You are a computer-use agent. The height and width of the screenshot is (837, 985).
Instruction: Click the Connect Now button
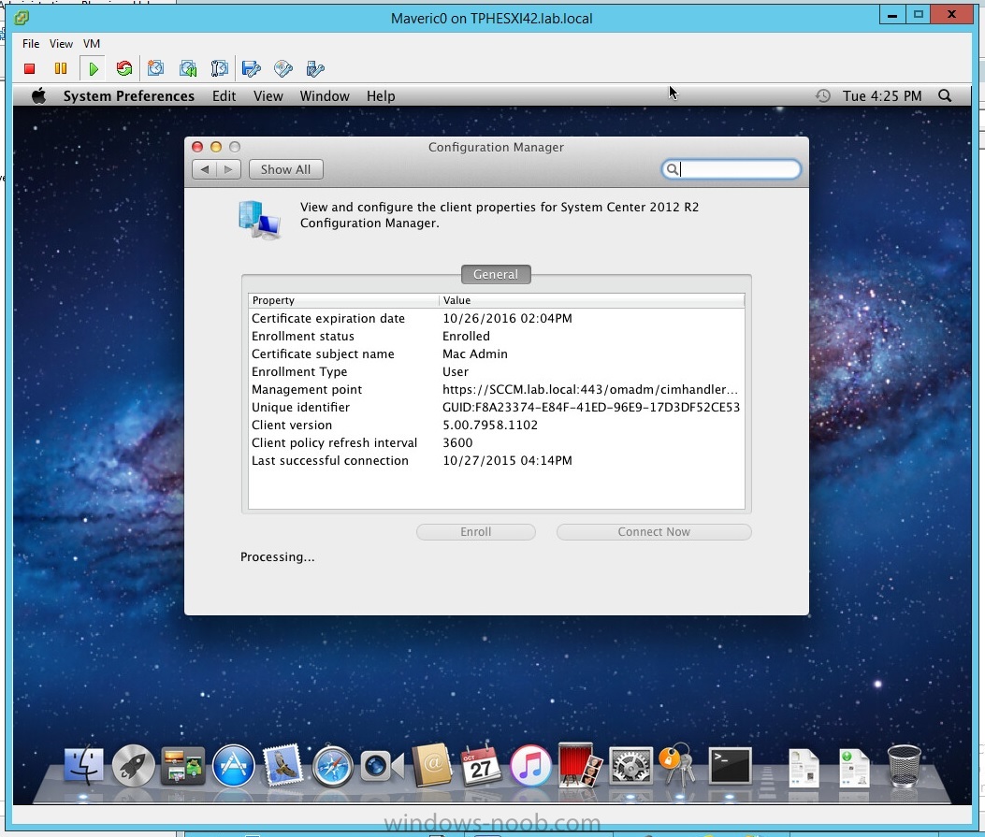[654, 532]
